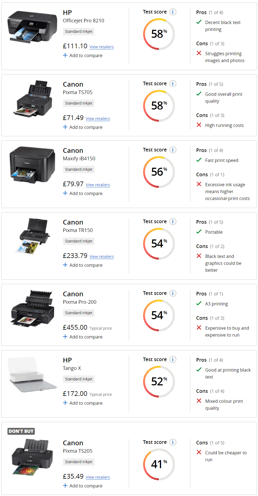Open the Canon Pixma Pro-200 product title
Viewport: 258px width, 496px height.
tap(80, 298)
